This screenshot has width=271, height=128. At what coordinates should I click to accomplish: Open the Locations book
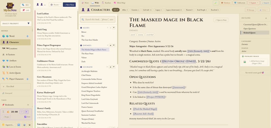tap(15, 49)
